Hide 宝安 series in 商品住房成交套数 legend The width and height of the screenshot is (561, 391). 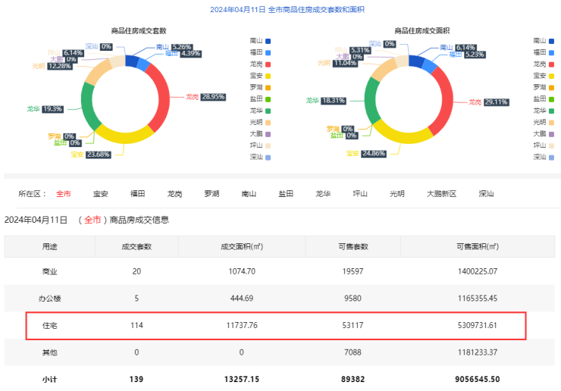coord(259,75)
